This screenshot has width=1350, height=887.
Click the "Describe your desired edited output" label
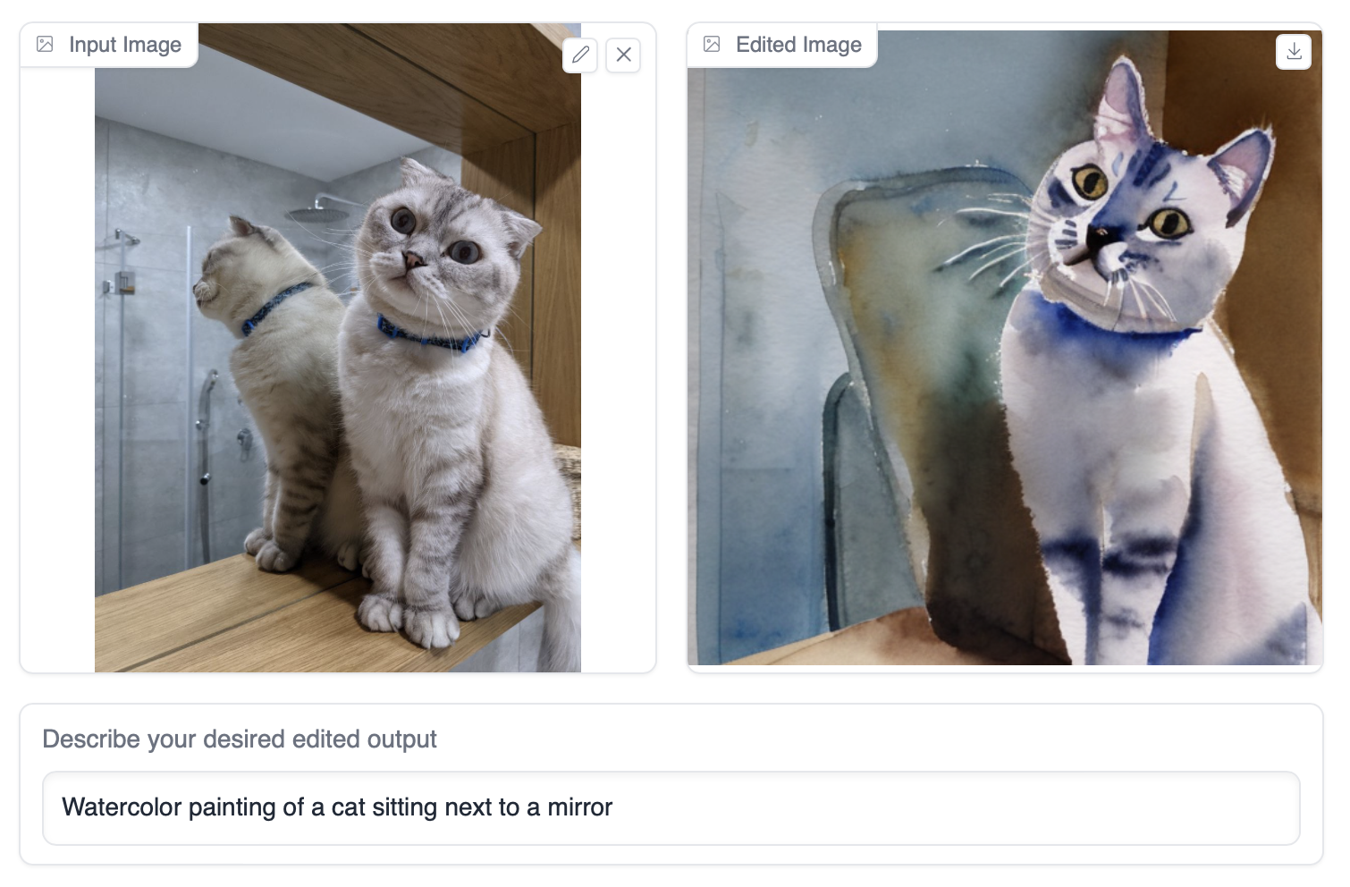(x=240, y=739)
